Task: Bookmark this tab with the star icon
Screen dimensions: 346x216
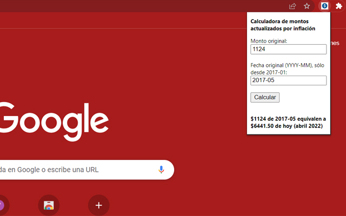Action: [307, 6]
